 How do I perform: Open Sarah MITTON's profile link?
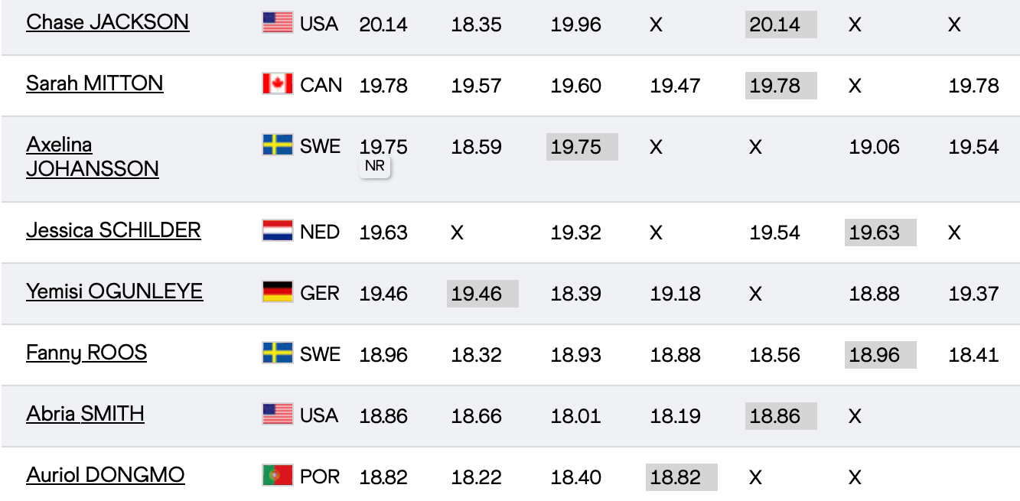(94, 83)
